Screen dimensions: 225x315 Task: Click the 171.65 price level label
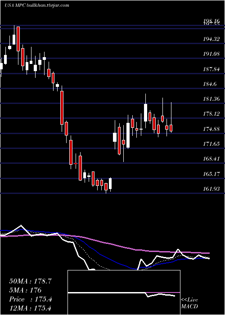coord(211,144)
